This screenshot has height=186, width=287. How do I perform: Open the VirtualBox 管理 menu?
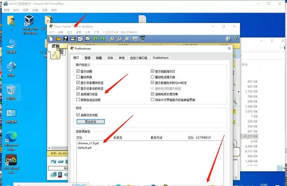tap(7, 10)
